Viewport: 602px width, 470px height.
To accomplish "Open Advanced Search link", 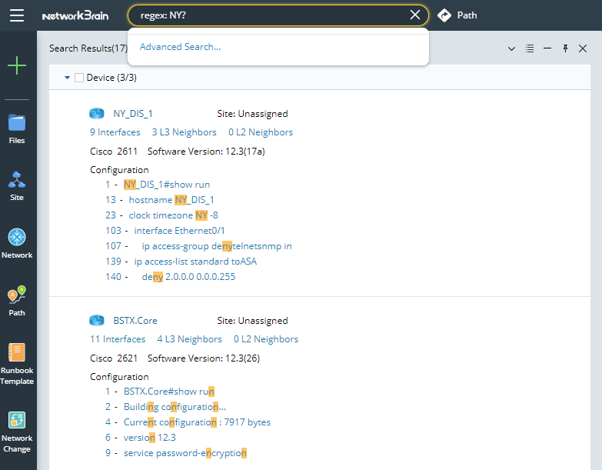I will coord(181,47).
